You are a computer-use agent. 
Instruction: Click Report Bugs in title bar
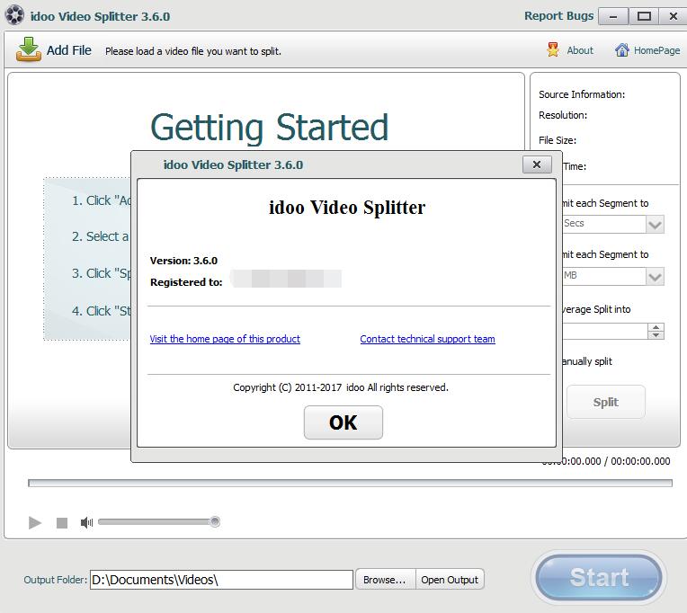(558, 16)
